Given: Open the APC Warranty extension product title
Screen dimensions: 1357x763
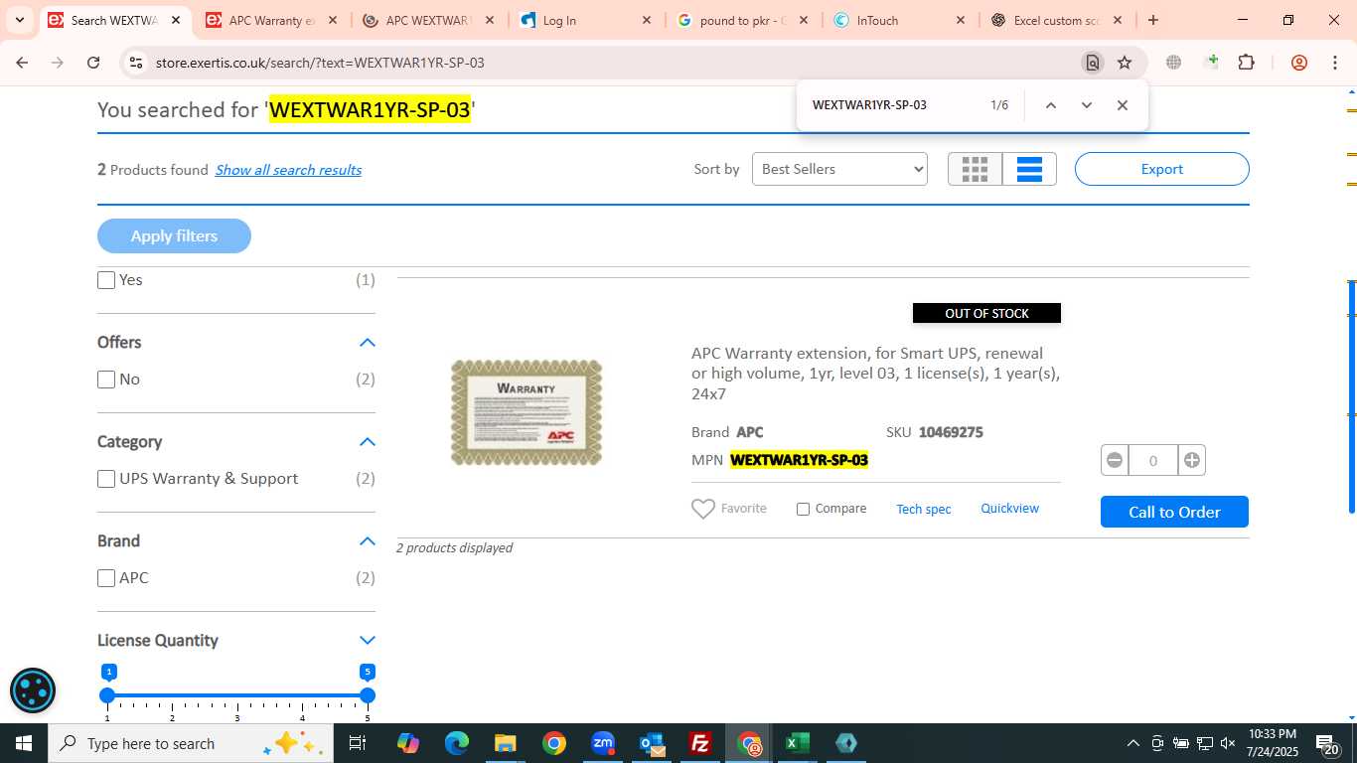Looking at the screenshot, I should click(875, 374).
